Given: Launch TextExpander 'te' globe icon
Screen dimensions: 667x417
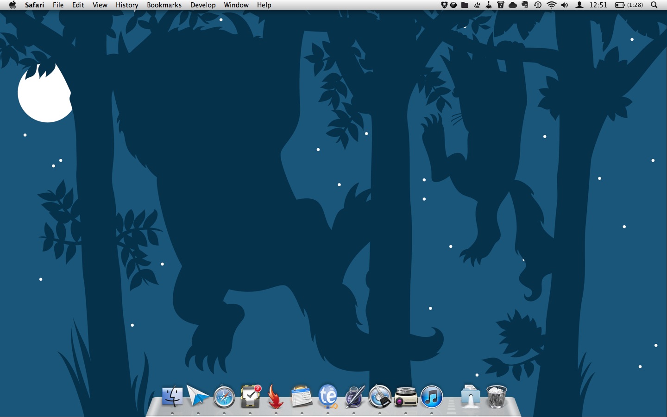Looking at the screenshot, I should point(328,397).
